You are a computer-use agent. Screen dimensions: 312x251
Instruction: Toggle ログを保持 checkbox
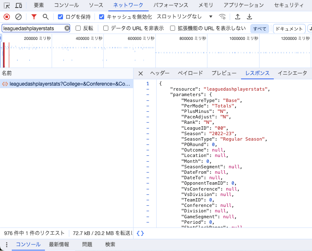pyautogui.click(x=60, y=17)
